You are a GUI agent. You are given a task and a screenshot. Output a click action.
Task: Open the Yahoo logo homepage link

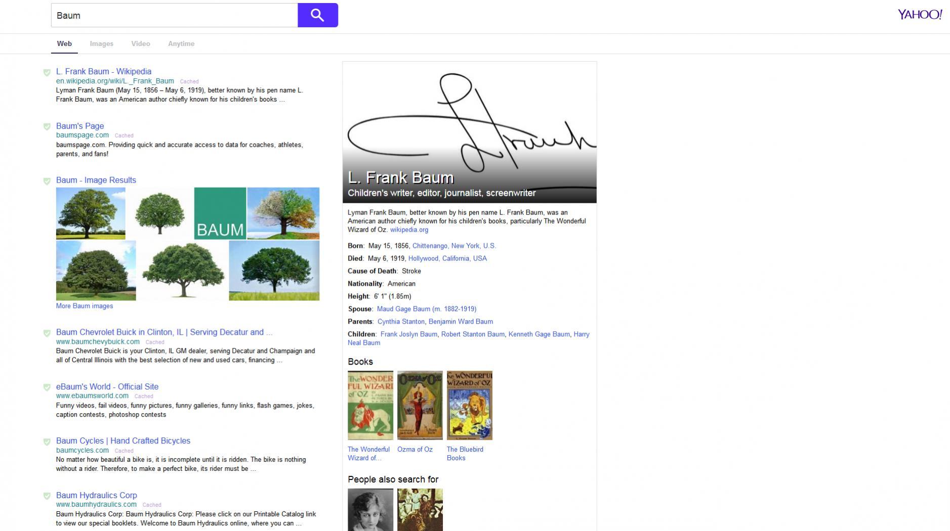tap(920, 15)
